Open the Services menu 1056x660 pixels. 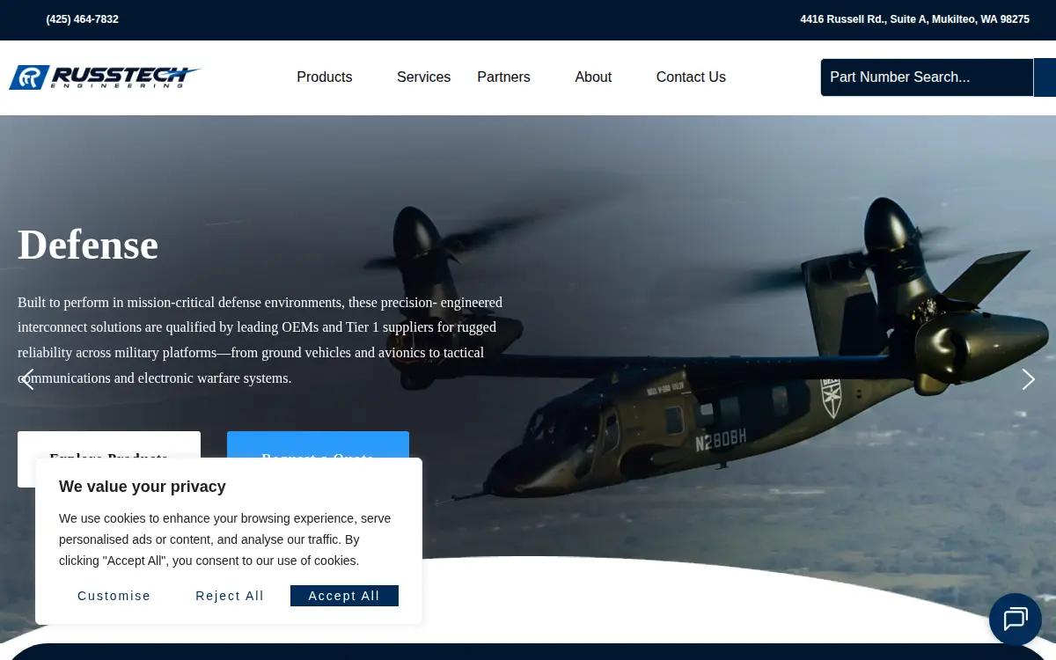point(423,77)
